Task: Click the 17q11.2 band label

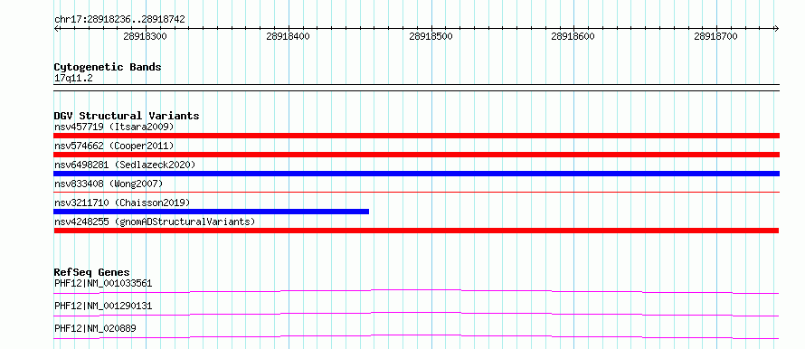Action: click(x=73, y=79)
